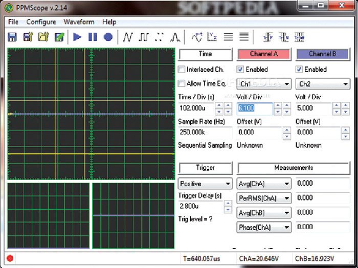Viewport: 358px width, 268px height.
Task: Click the Time / Div value field
Action: [x=195, y=108]
